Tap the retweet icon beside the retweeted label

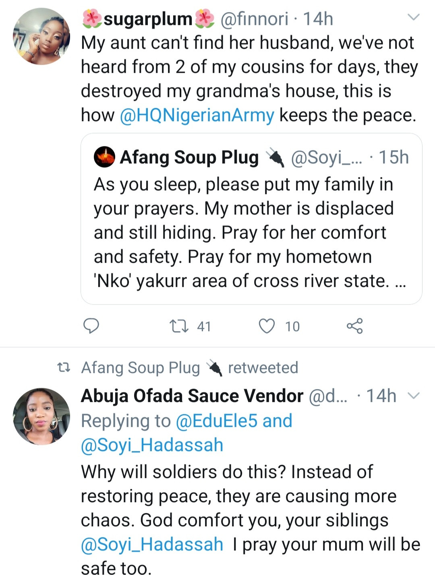click(64, 367)
